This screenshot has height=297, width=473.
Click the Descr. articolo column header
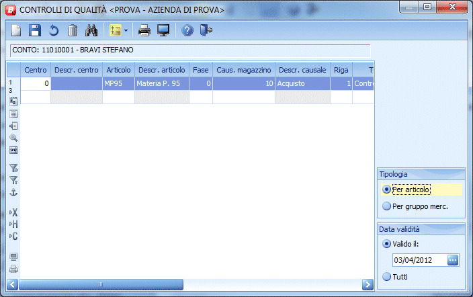[162, 70]
